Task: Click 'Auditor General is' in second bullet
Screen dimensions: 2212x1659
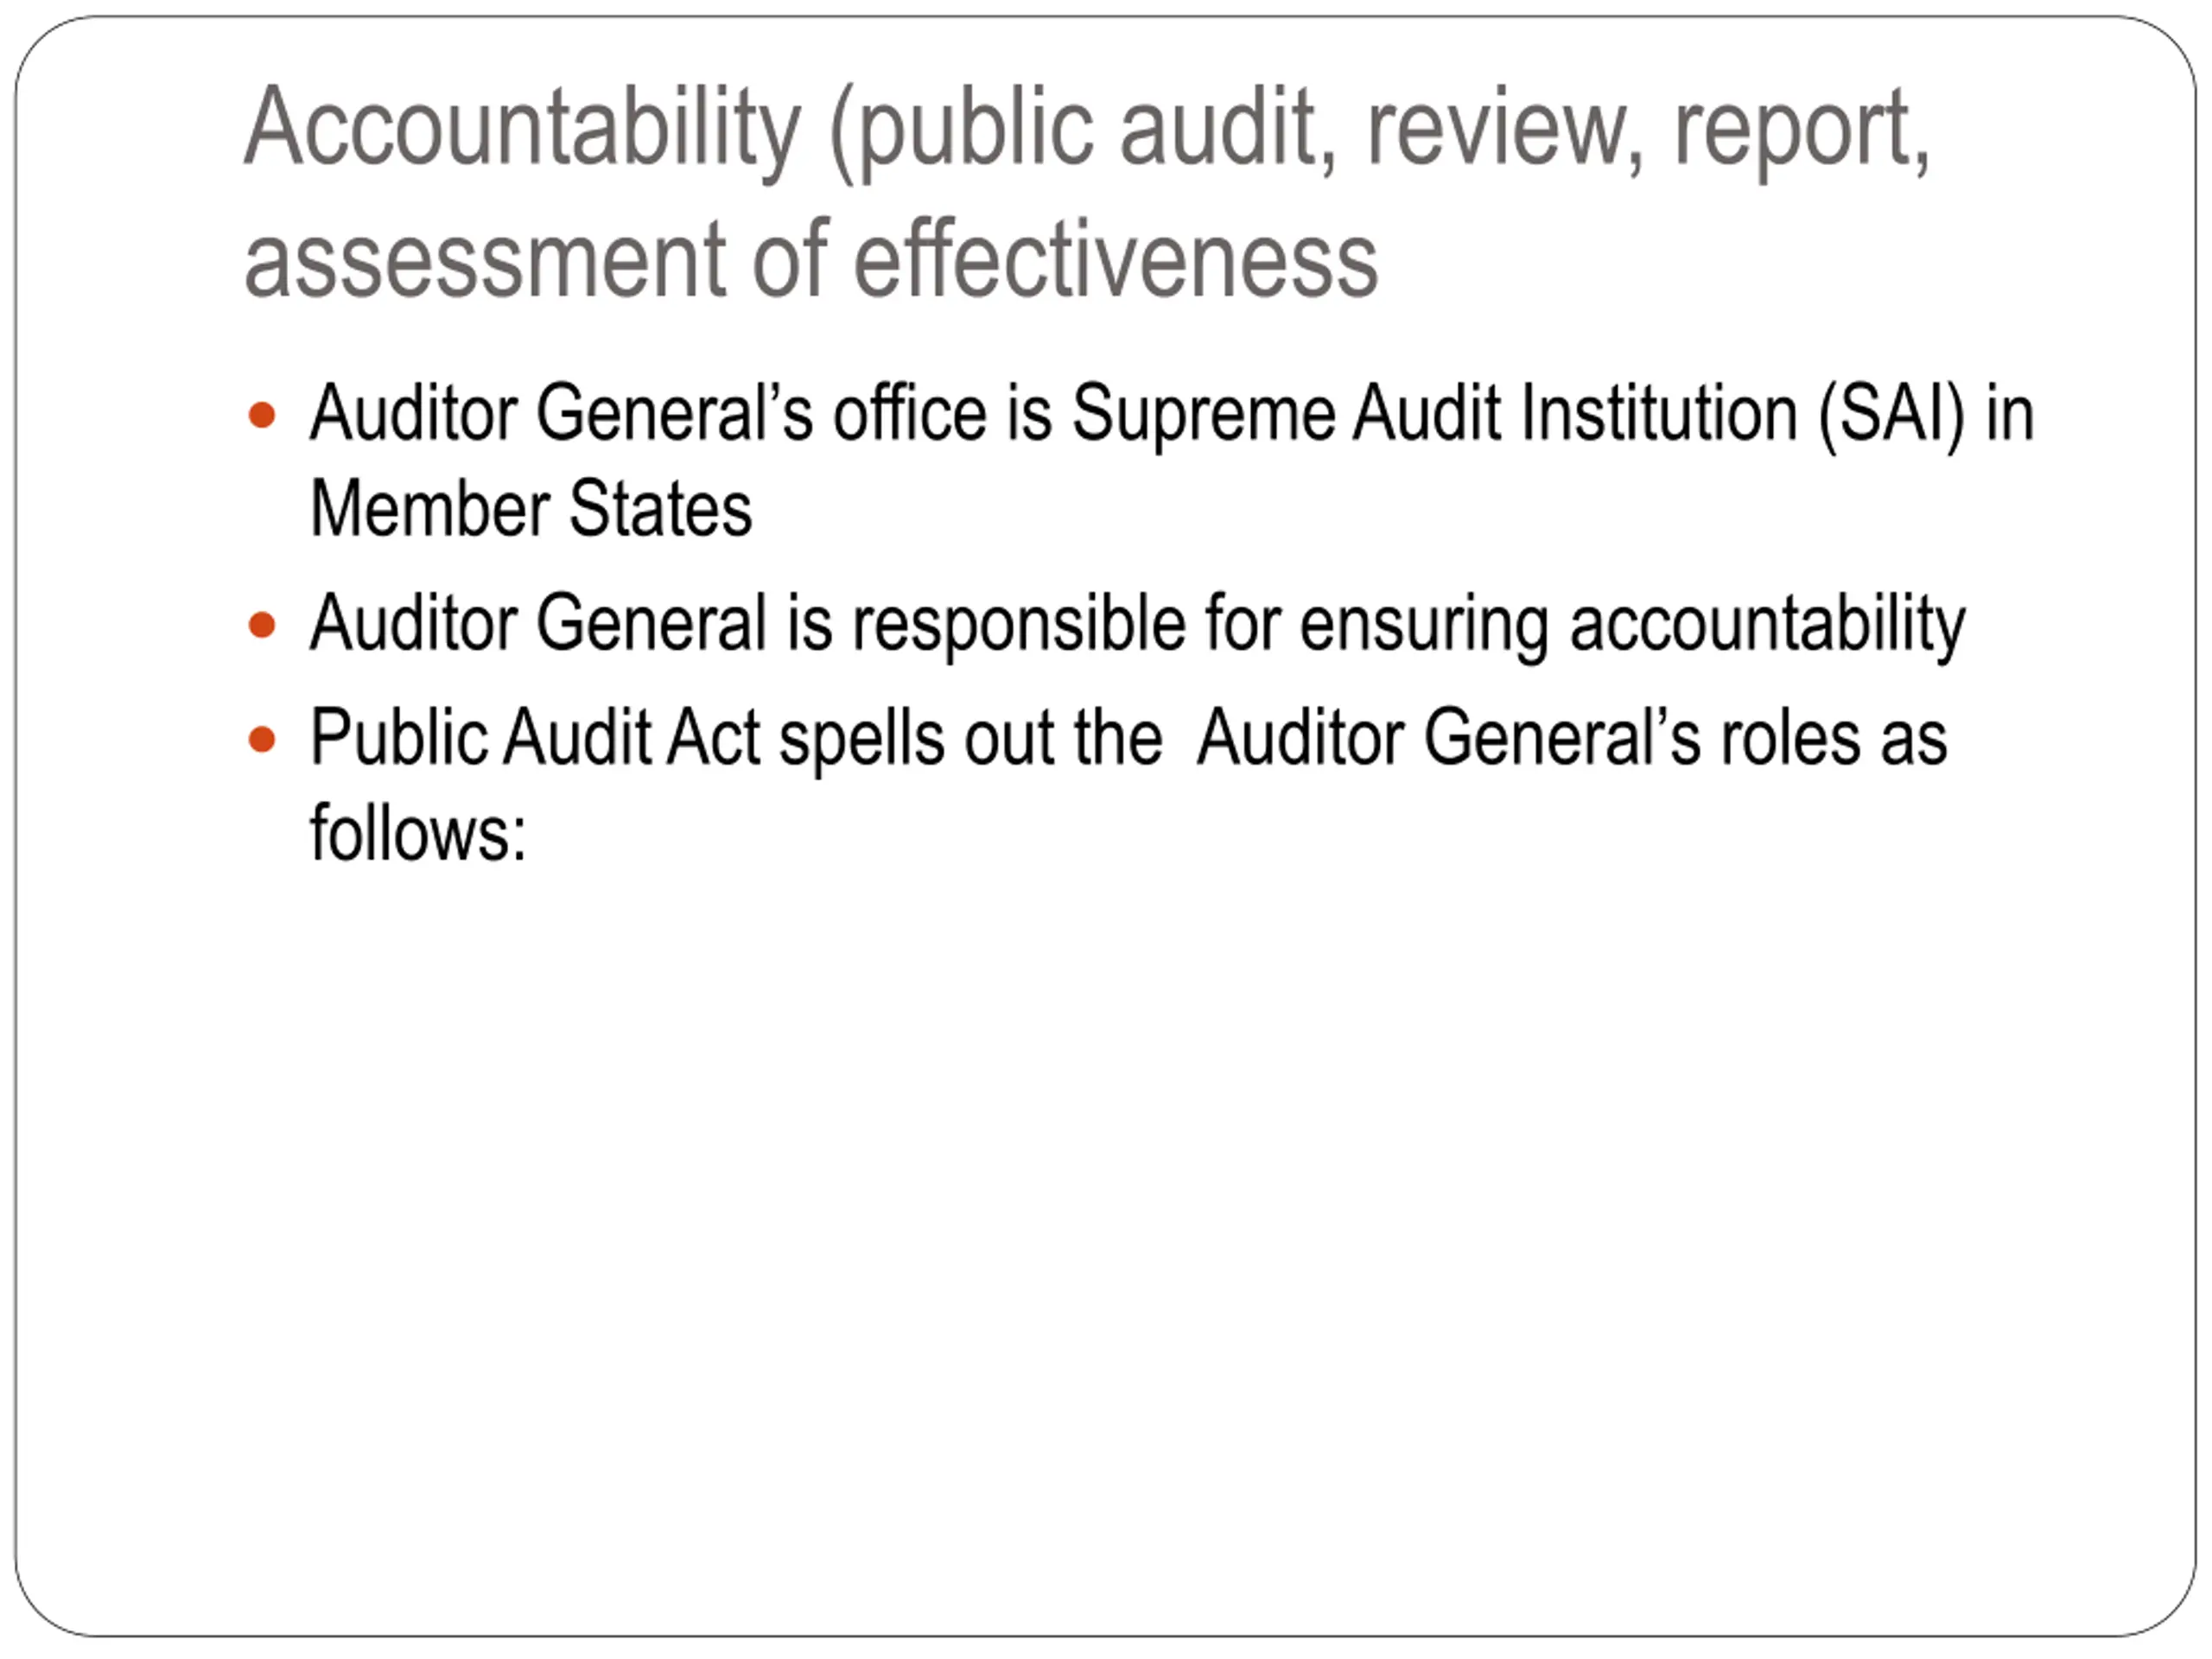Action: pyautogui.click(x=571, y=623)
